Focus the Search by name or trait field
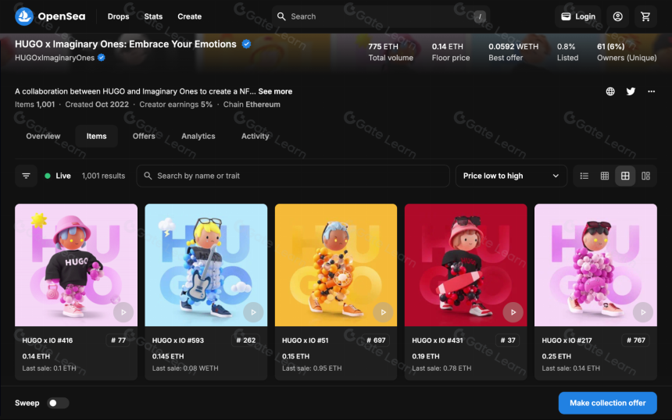The width and height of the screenshot is (672, 420). tap(293, 176)
